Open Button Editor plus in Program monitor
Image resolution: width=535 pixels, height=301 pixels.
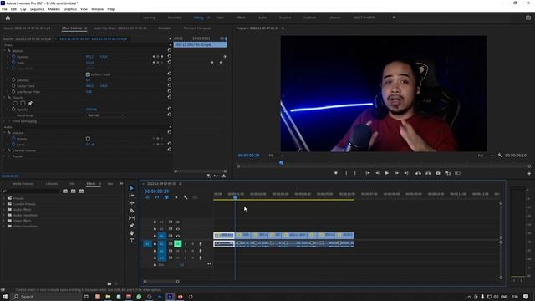pyautogui.click(x=529, y=173)
